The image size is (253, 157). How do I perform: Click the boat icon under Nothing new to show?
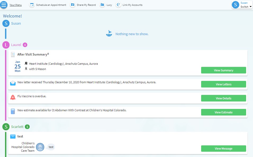pos(109,33)
